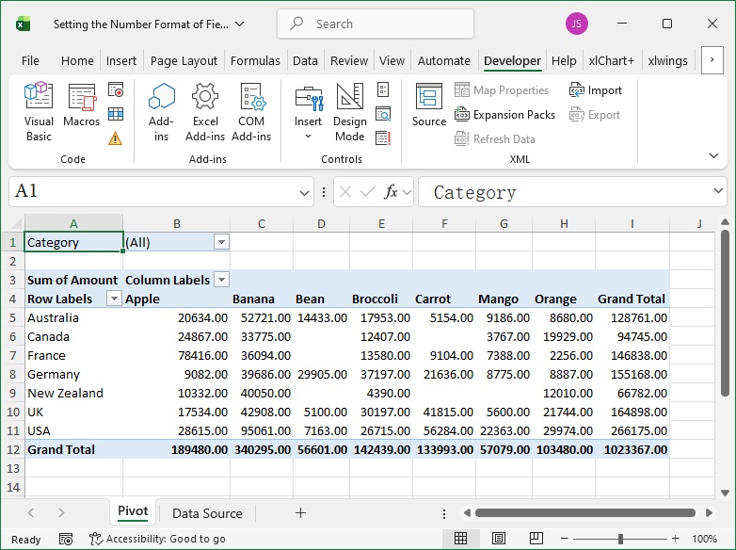Switch to the Formulas tab
The width and height of the screenshot is (736, 550).
pyautogui.click(x=255, y=60)
